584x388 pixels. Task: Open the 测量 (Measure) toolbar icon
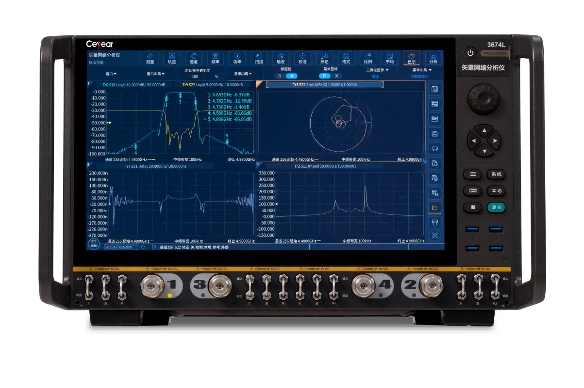[x=150, y=58]
